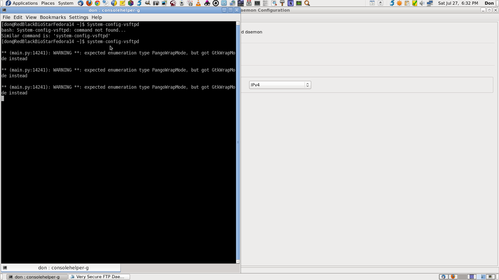
Task: Click the binary digits launcher icon
Action: tap(265, 3)
